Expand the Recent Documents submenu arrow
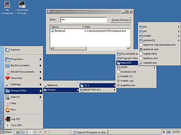The height and width of the screenshot is (135, 181). pyautogui.click(x=40, y=72)
